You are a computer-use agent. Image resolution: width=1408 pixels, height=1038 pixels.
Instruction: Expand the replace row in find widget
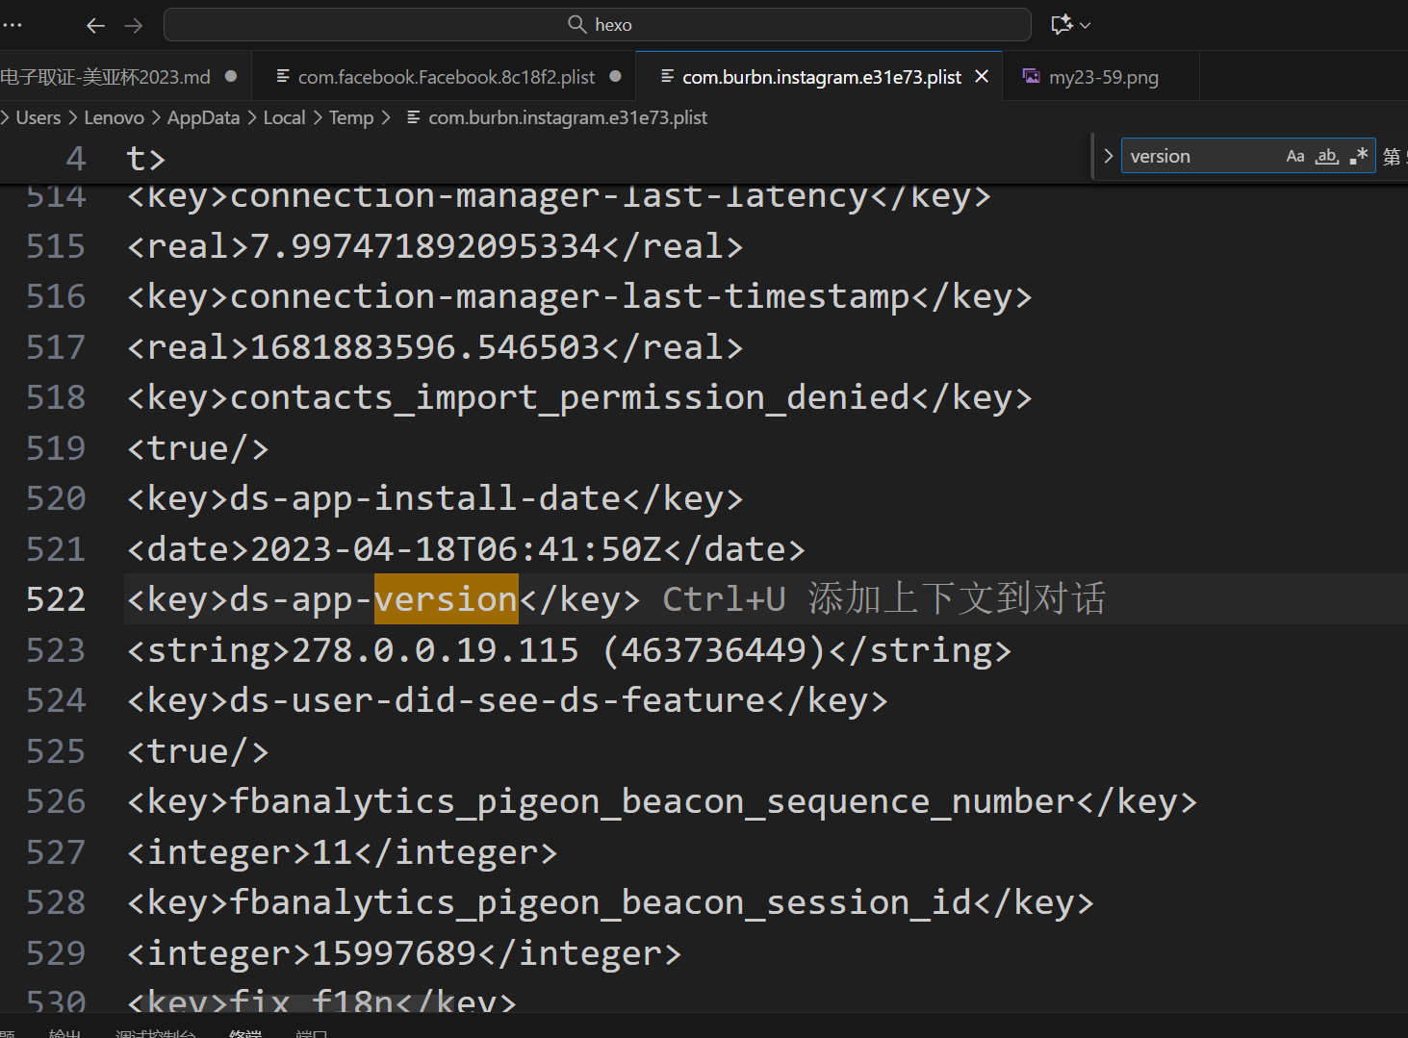click(1108, 156)
